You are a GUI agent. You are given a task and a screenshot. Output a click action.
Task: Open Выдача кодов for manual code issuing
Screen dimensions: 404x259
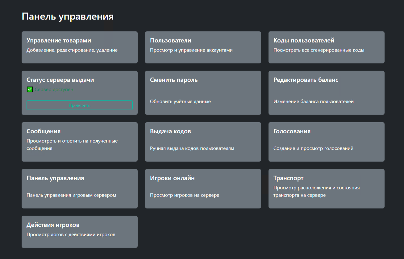pyautogui.click(x=203, y=142)
